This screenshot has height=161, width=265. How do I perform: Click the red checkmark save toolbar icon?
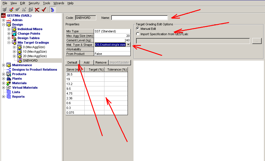[44, 10]
